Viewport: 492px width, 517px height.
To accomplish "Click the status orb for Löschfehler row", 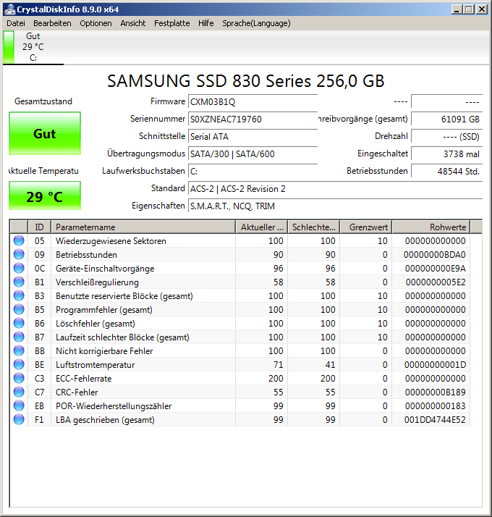I will coord(19,324).
